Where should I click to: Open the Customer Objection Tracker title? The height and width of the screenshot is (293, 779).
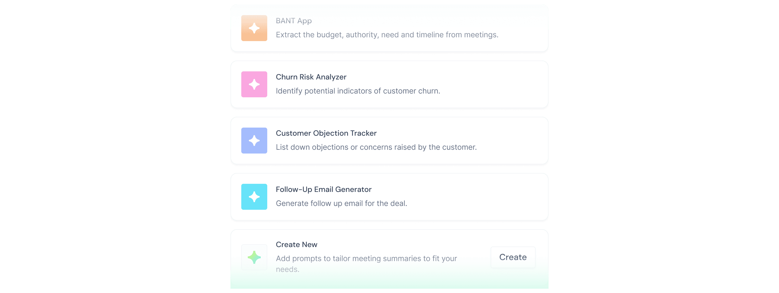pyautogui.click(x=326, y=133)
